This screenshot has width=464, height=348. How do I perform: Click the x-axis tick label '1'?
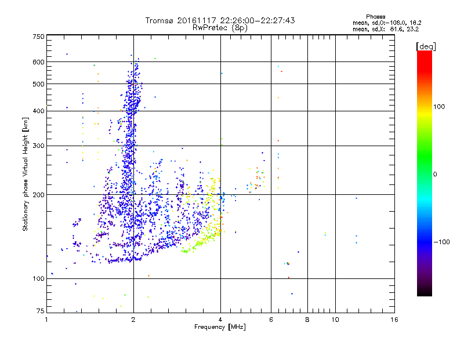coord(46,320)
